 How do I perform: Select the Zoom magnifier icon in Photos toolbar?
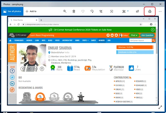point(65,11)
